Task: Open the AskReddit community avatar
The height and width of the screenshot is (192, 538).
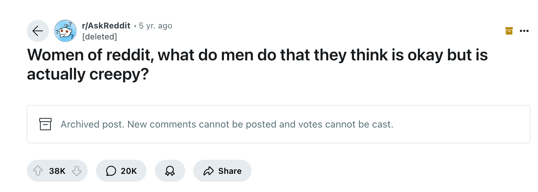Action: (x=65, y=31)
